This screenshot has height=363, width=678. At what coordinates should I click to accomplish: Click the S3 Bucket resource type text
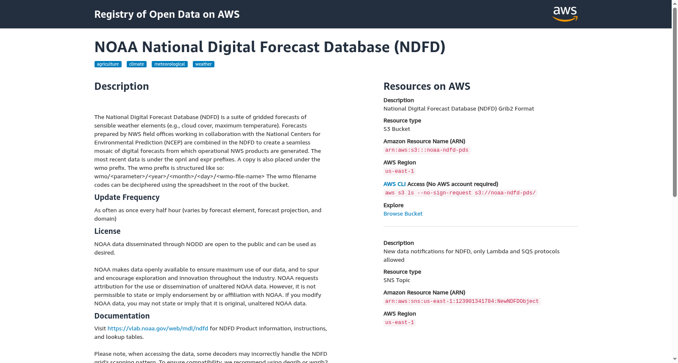[397, 129]
